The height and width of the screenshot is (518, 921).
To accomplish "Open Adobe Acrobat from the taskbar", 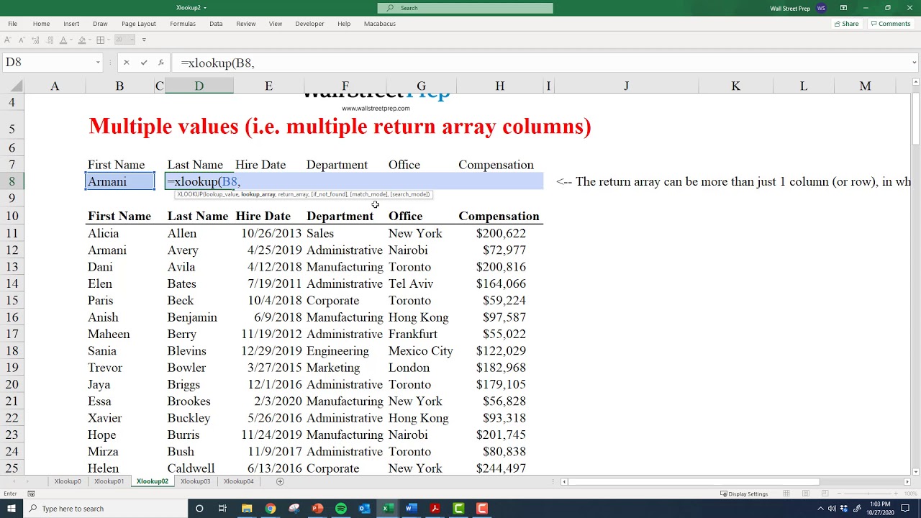I will click(435, 509).
